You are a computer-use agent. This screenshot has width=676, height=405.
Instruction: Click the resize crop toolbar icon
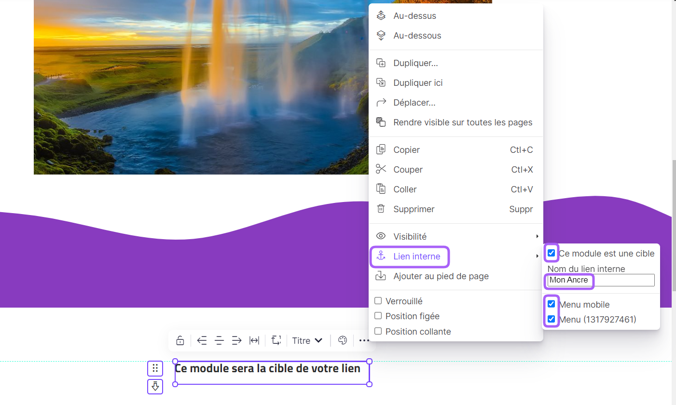[x=276, y=340]
